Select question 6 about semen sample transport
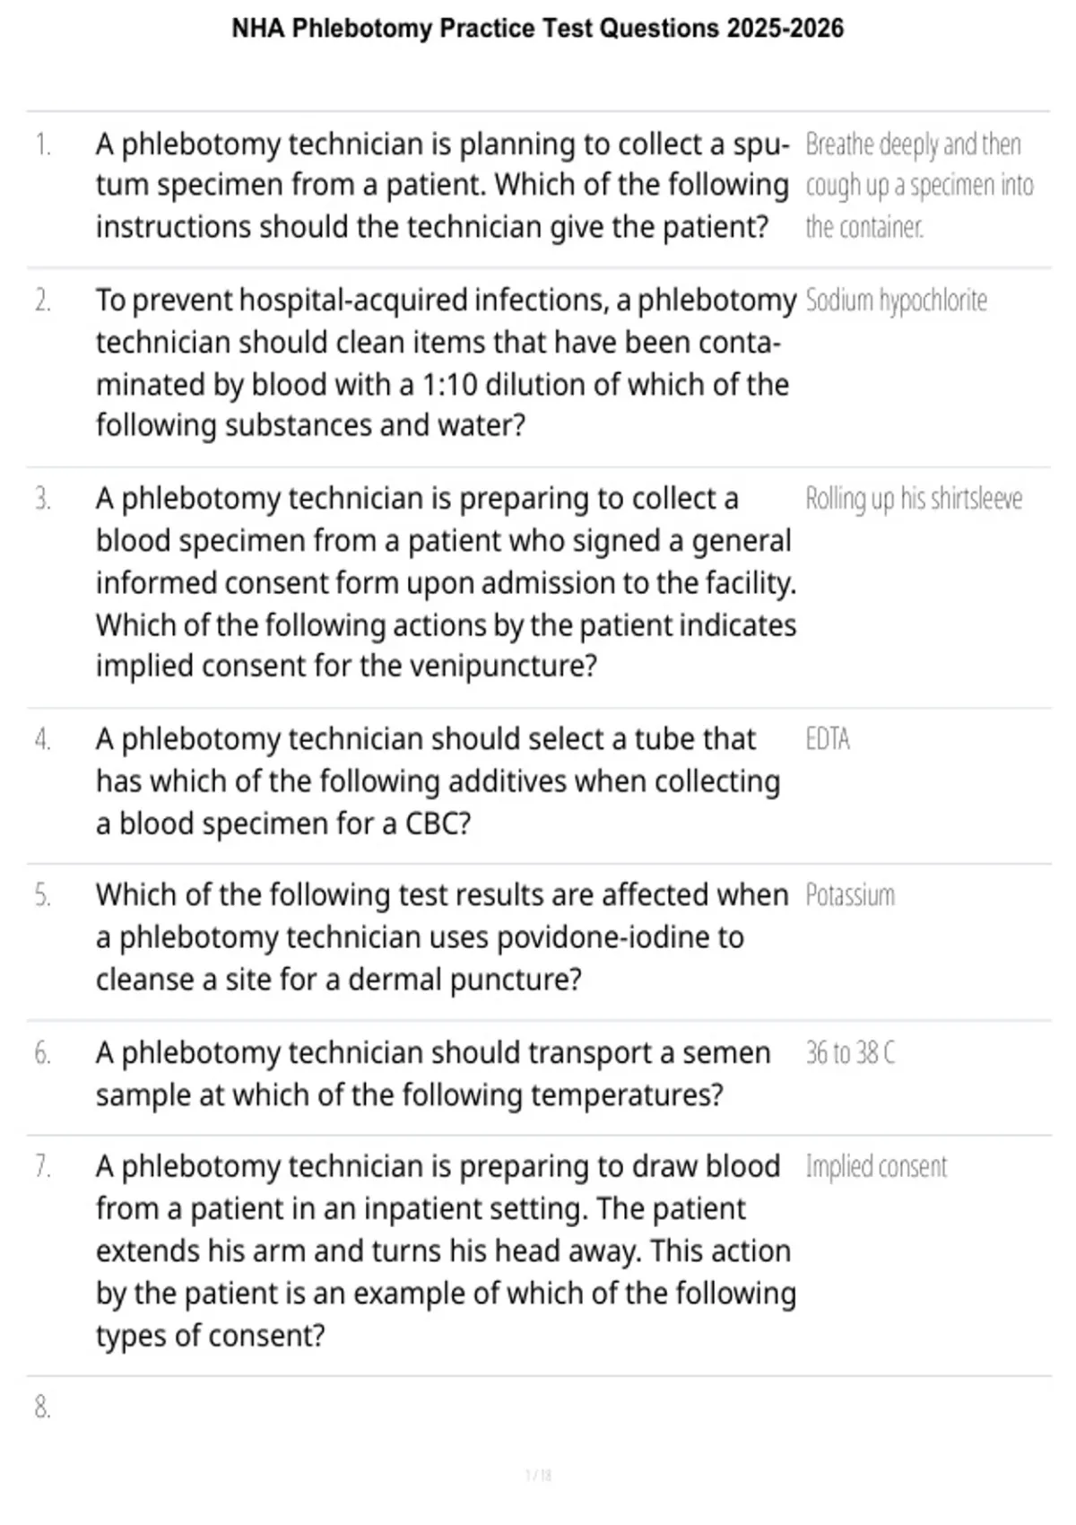Viewport: 1076px width, 1525px height. pos(433,1074)
